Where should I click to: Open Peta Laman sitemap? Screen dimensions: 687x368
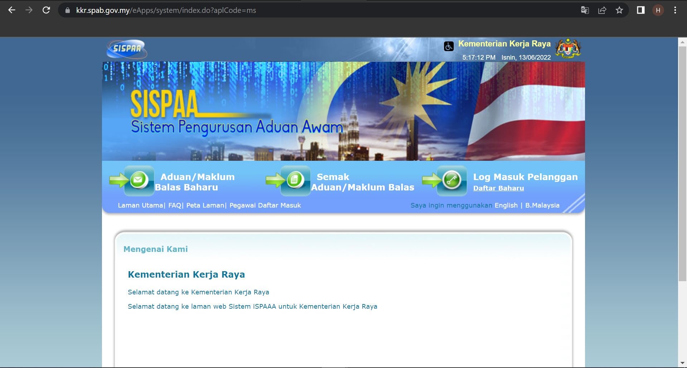(x=205, y=205)
